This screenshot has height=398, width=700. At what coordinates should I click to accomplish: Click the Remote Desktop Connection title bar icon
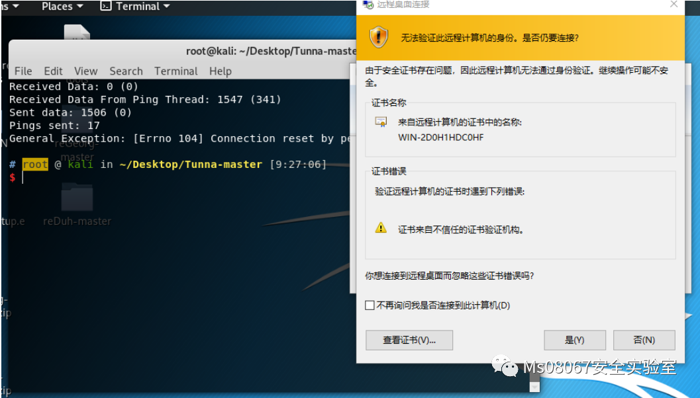pos(368,5)
